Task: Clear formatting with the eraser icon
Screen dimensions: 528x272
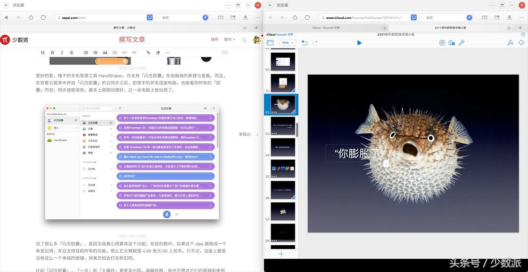Action: (x=157, y=53)
